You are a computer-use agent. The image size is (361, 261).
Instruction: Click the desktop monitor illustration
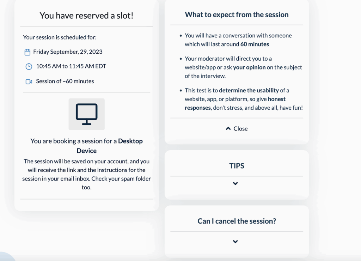(86, 114)
